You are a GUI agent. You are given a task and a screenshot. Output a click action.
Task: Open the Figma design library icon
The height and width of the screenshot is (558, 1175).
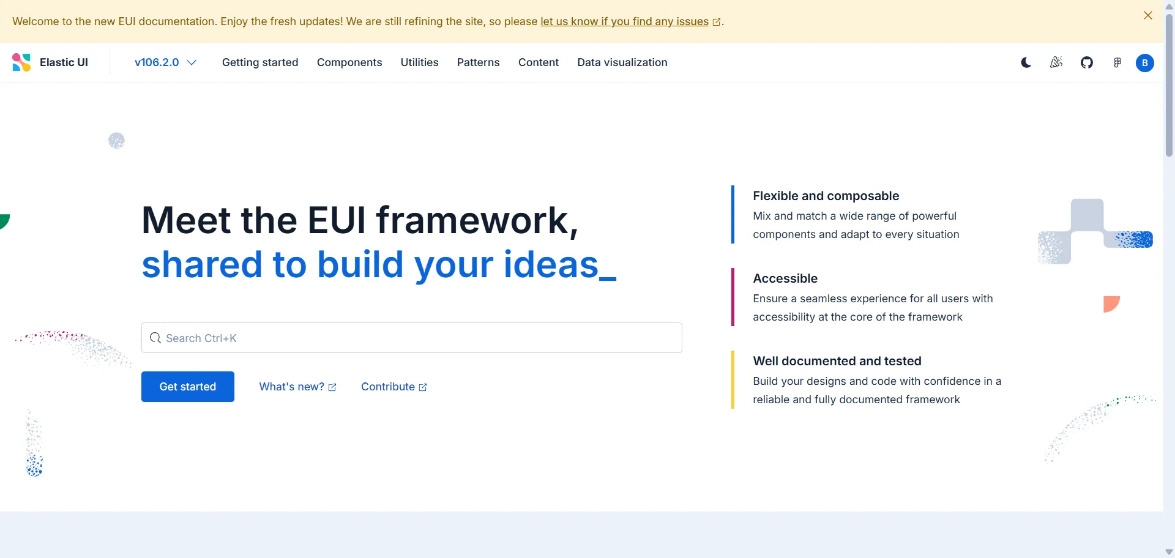(1117, 62)
